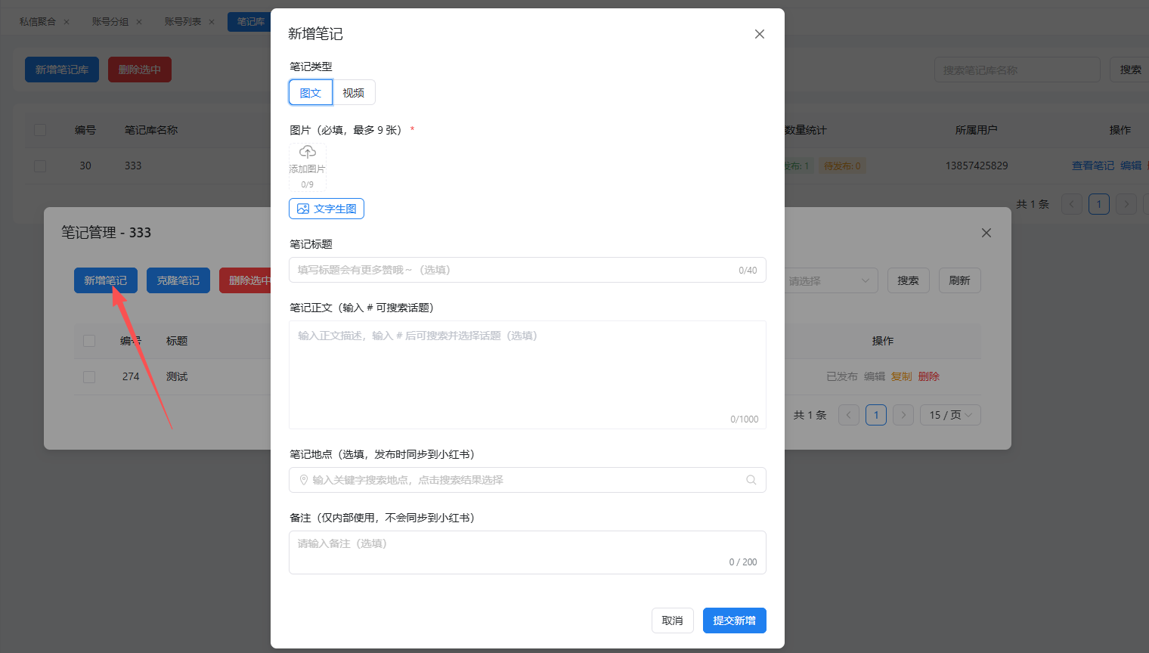Click 编辑 link for 笔记库 333
This screenshot has width=1149, height=653.
click(x=1131, y=166)
